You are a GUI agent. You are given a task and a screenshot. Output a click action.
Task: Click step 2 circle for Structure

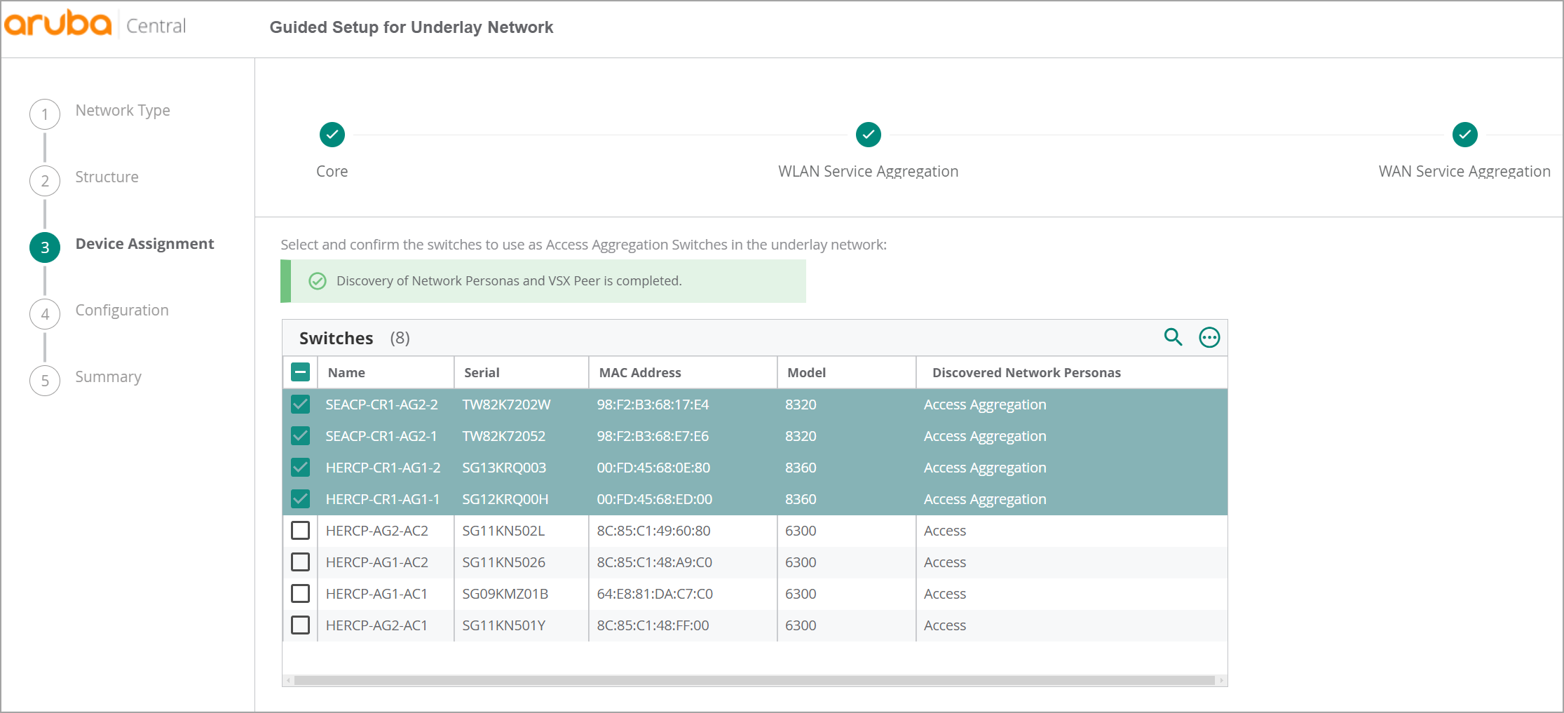coord(45,181)
